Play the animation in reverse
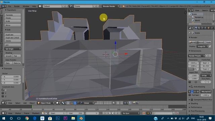Screen dimensions: 215x121 [x=110, y=113]
